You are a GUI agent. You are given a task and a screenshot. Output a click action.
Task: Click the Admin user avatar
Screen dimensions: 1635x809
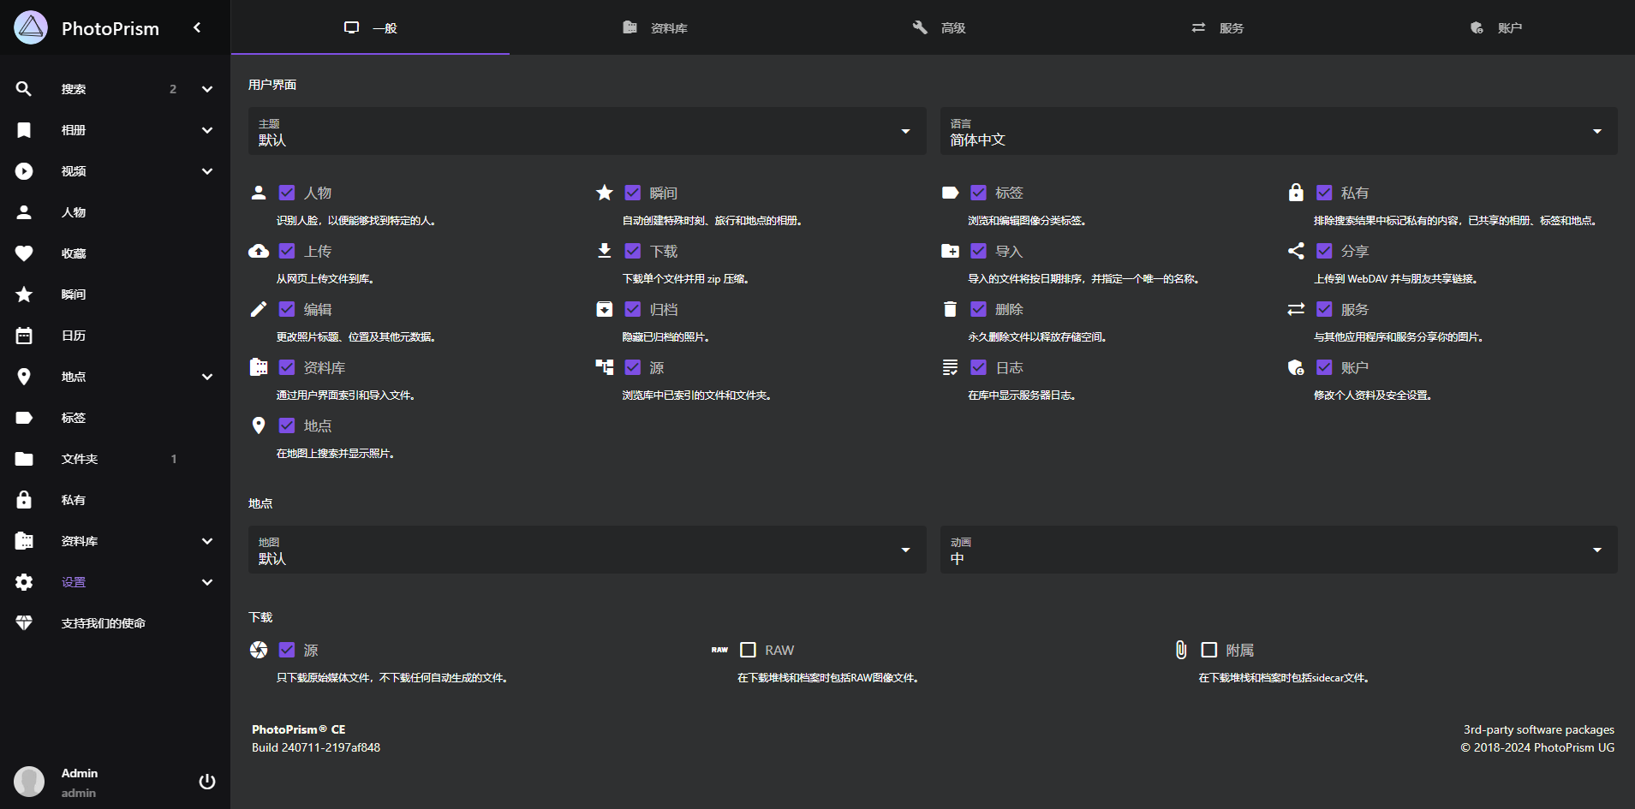[29, 782]
